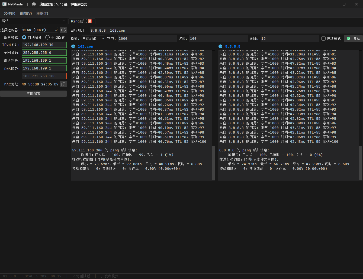
Task: Copy the MAC address
Action: click(63, 84)
